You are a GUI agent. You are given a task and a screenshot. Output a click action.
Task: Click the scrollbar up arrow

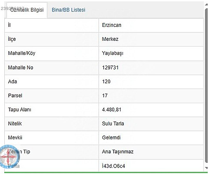pos(206,4)
